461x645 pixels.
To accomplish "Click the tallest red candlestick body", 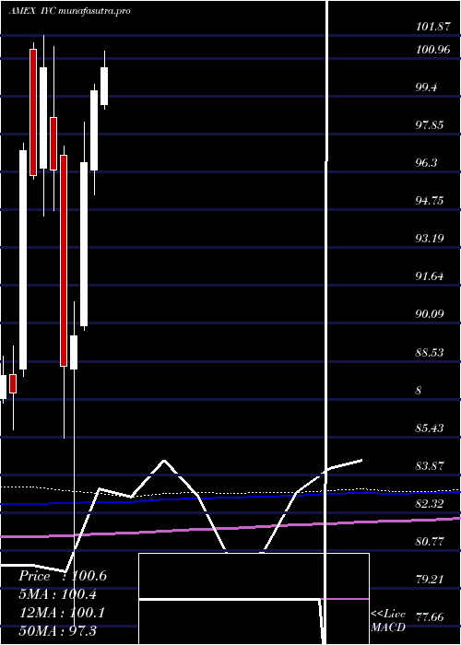I will (64, 261).
